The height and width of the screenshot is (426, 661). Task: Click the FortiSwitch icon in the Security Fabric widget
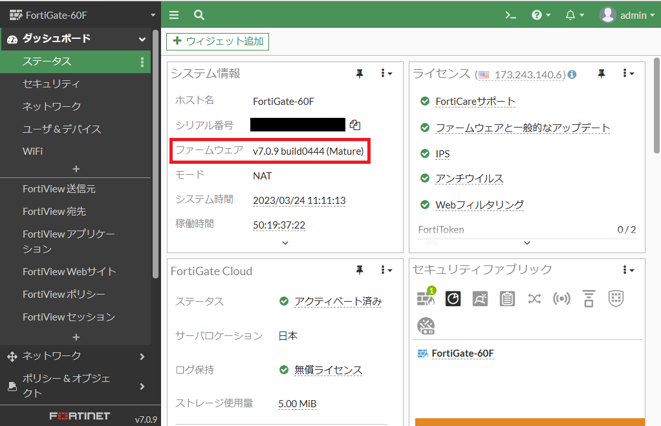tap(534, 298)
